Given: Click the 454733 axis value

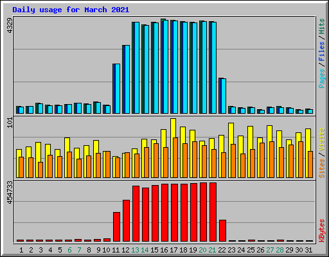Looking at the screenshot, I should (10, 192).
